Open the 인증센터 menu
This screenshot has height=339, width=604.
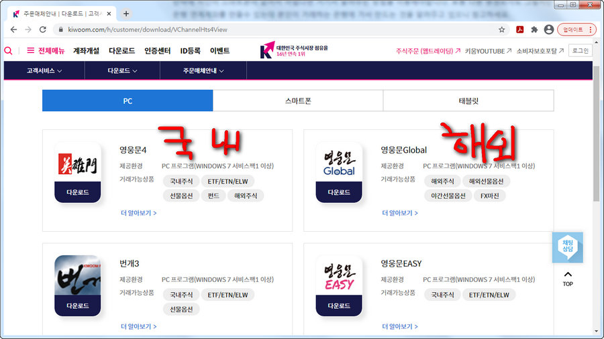click(158, 51)
